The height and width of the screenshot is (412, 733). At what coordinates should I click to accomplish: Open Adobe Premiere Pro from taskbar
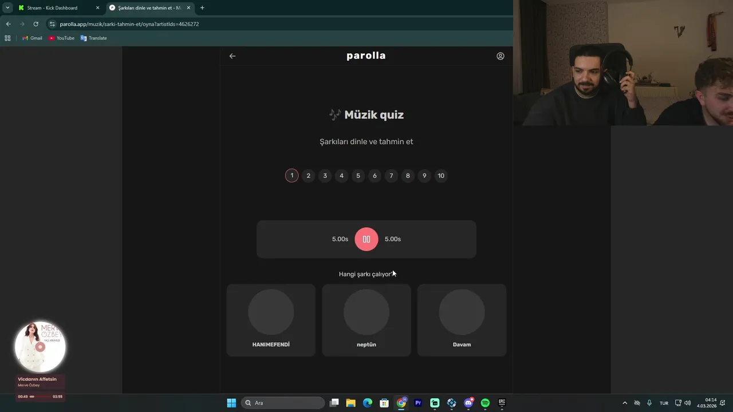[x=418, y=403]
